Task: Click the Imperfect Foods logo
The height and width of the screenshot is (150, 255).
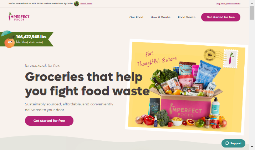Action: [x=19, y=17]
